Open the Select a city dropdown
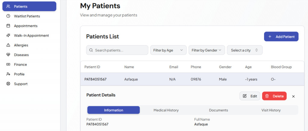308x131 pixels. click(x=245, y=50)
